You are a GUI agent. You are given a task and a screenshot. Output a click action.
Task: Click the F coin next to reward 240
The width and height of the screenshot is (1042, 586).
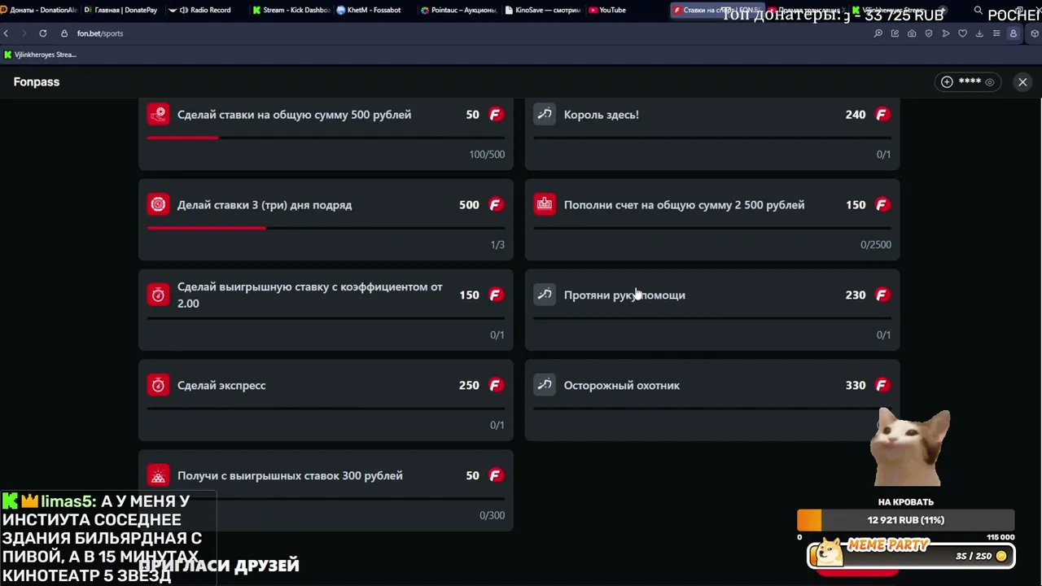click(x=882, y=115)
